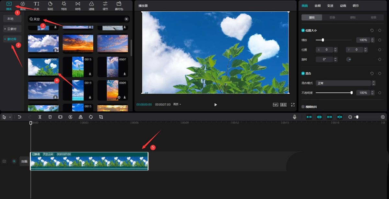Image resolution: width=389 pixels, height=199 pixels.
Task: Enable the 视频防抖 stabilization checkbox
Action: point(303,107)
